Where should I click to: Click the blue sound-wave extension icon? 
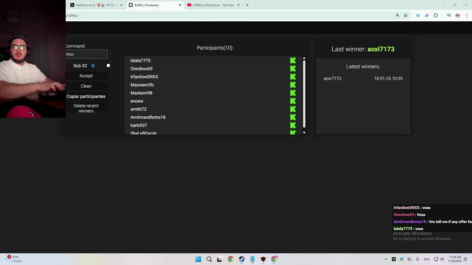(x=418, y=15)
